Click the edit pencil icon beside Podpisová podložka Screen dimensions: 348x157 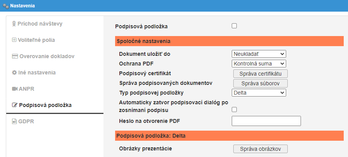(15, 105)
